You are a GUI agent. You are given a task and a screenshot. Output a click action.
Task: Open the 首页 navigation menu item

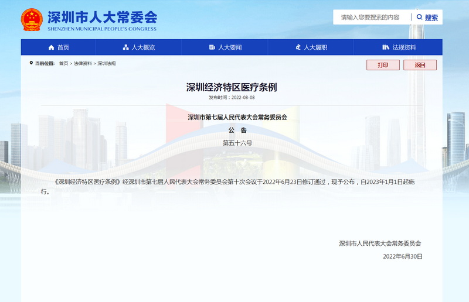tap(63, 47)
